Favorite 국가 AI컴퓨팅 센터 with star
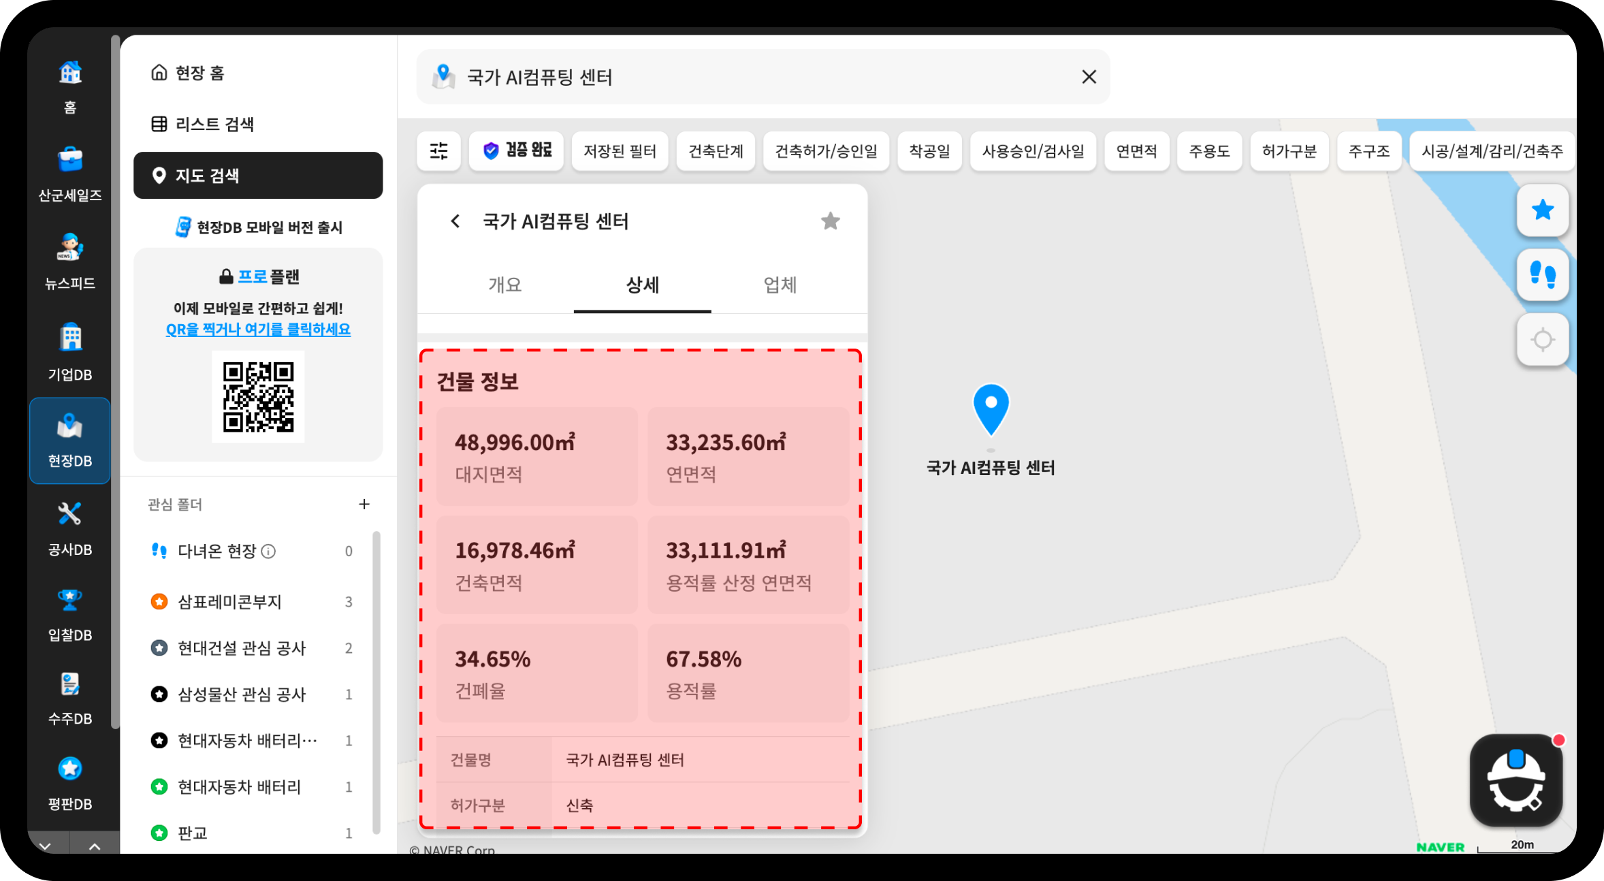1604x881 pixels. [x=830, y=221]
